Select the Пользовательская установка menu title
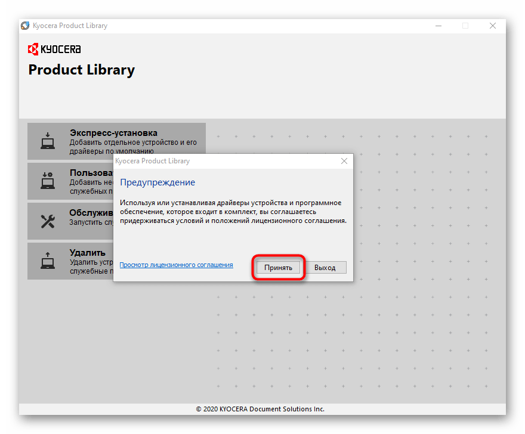Viewport: 525px width, 434px height. pyautogui.click(x=91, y=173)
